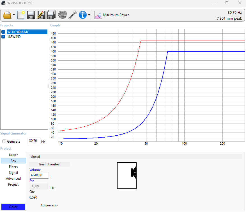Viewport: 246px width, 212px height.
Task: Click the graph chart icon beside Maximum Power
Action: click(98, 15)
